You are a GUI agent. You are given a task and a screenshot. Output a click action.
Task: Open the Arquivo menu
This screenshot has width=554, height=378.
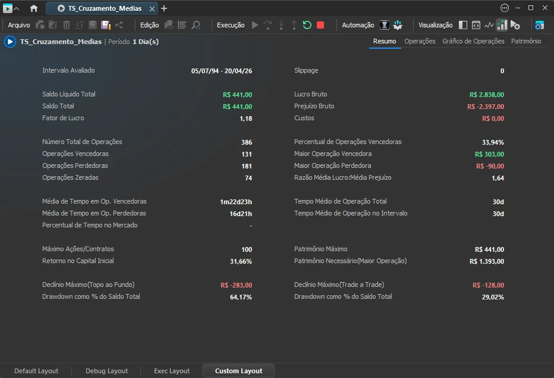19,25
